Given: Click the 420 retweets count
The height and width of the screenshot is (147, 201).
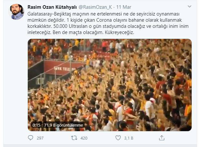Looking at the screenshot, I should coord(84,138).
